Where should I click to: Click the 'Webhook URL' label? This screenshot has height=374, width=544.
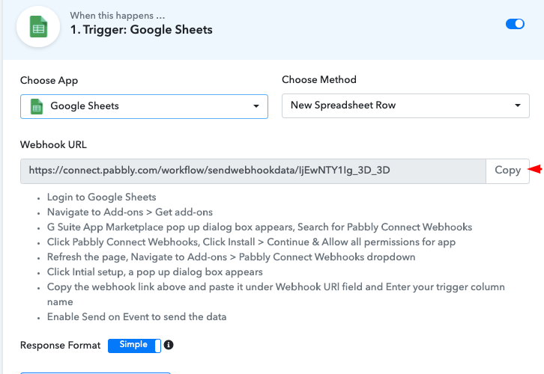click(53, 145)
